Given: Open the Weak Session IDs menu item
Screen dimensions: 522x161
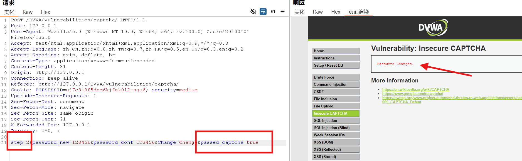Looking at the screenshot, I should pos(336,135).
